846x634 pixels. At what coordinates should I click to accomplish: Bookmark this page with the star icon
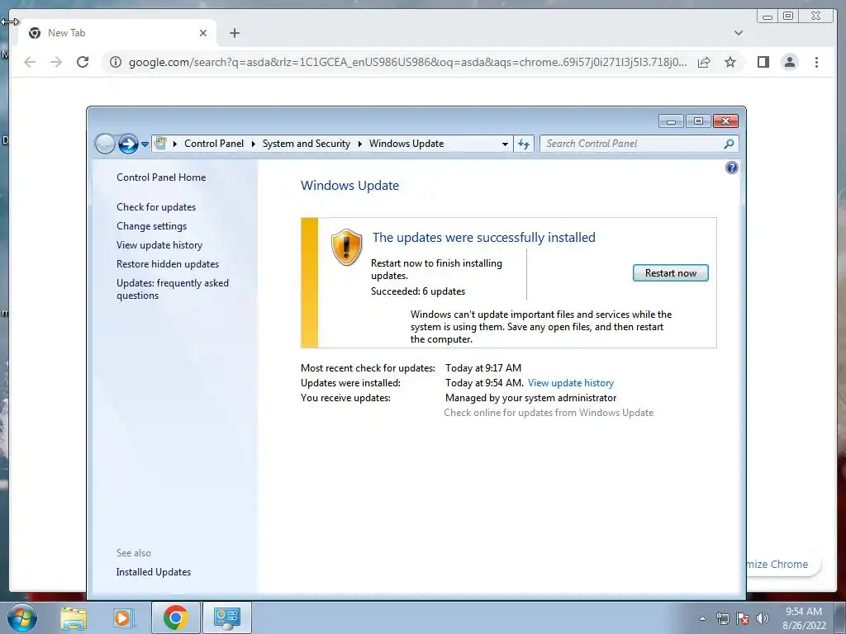coord(730,62)
